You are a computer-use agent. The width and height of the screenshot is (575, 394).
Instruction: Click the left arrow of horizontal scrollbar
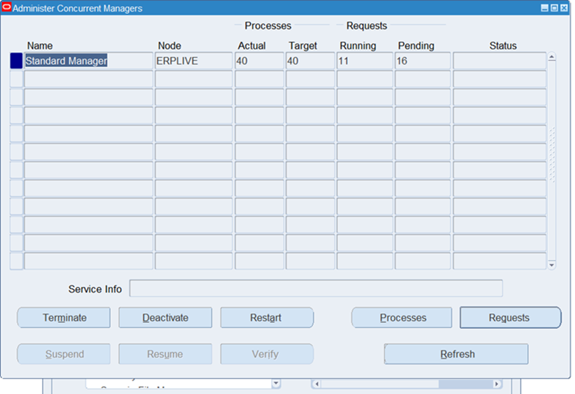point(316,384)
